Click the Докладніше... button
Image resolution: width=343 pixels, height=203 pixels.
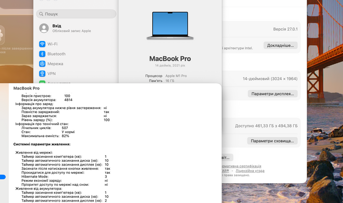pos(280,45)
